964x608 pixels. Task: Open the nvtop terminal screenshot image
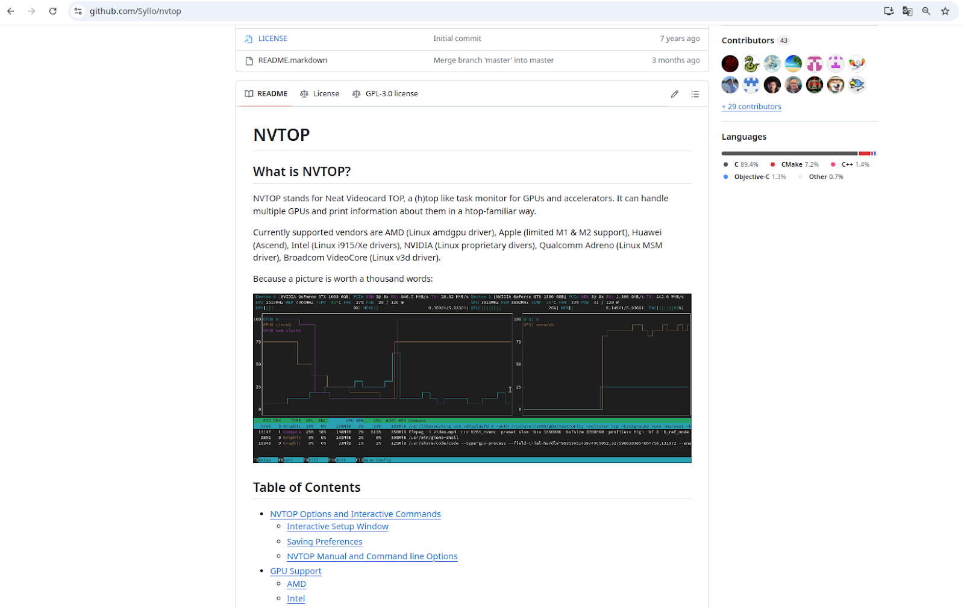[472, 378]
